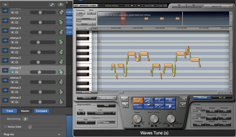Viewport: 236px width, 137px height.
Task: Load previous preset with left arrow
Action: [x=132, y=6]
